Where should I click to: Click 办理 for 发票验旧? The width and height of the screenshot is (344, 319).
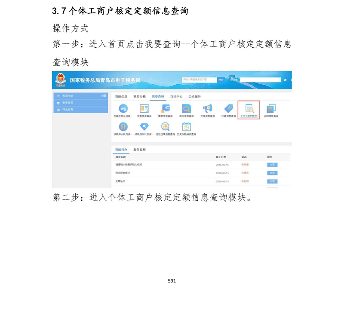click(x=272, y=181)
